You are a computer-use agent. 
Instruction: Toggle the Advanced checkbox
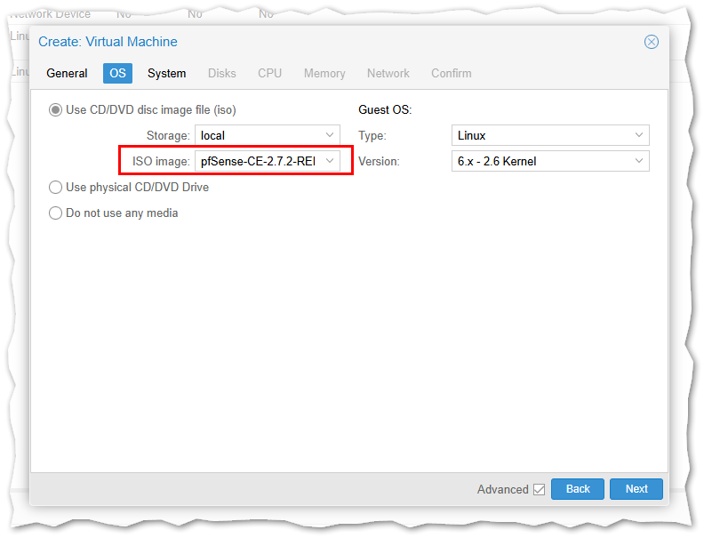[x=539, y=489]
